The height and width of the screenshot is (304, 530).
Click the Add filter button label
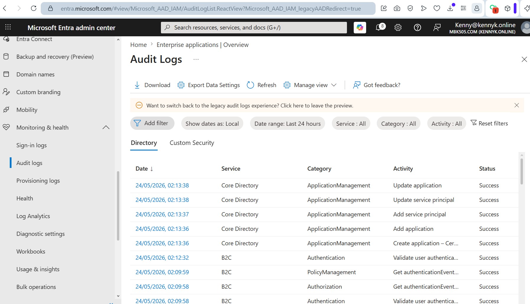pos(156,123)
